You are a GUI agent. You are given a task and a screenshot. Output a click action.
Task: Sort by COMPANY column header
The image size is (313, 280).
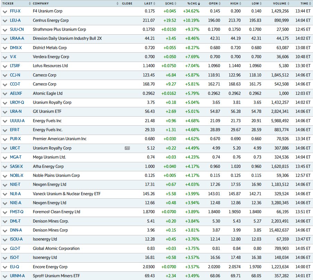coord(41,3)
